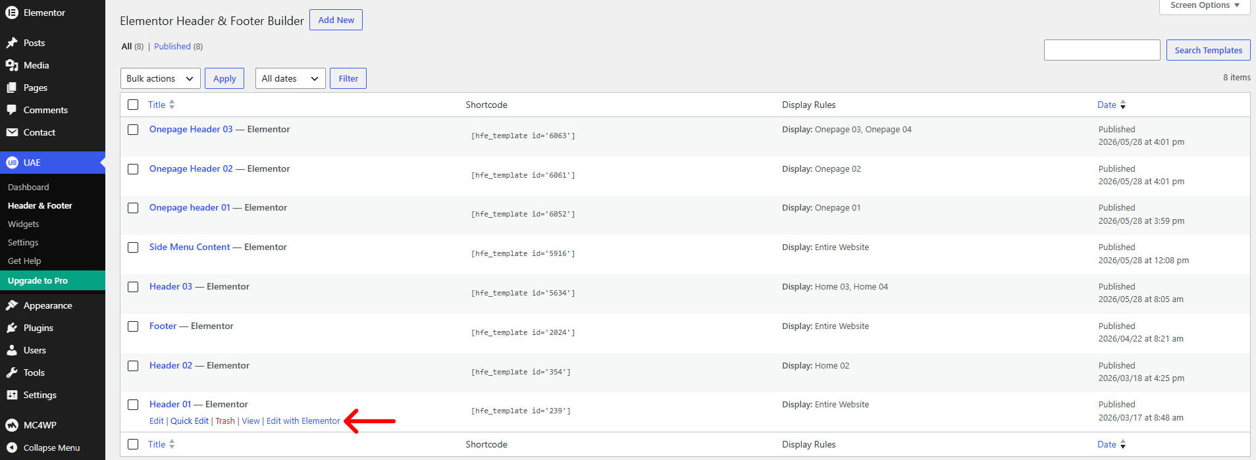Open Header & Footer submenu item
Image resolution: width=1256 pixels, height=460 pixels.
pyautogui.click(x=40, y=205)
